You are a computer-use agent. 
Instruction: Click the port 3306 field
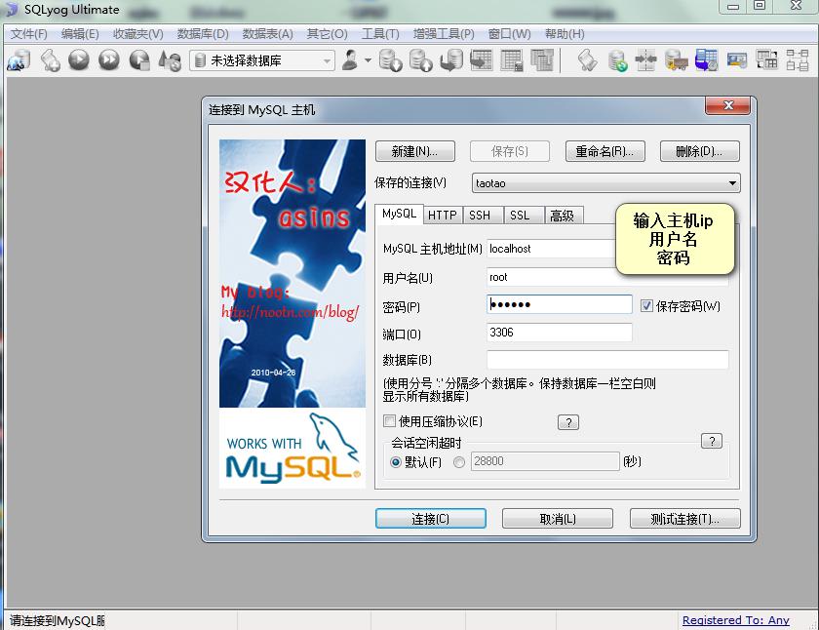[560, 333]
